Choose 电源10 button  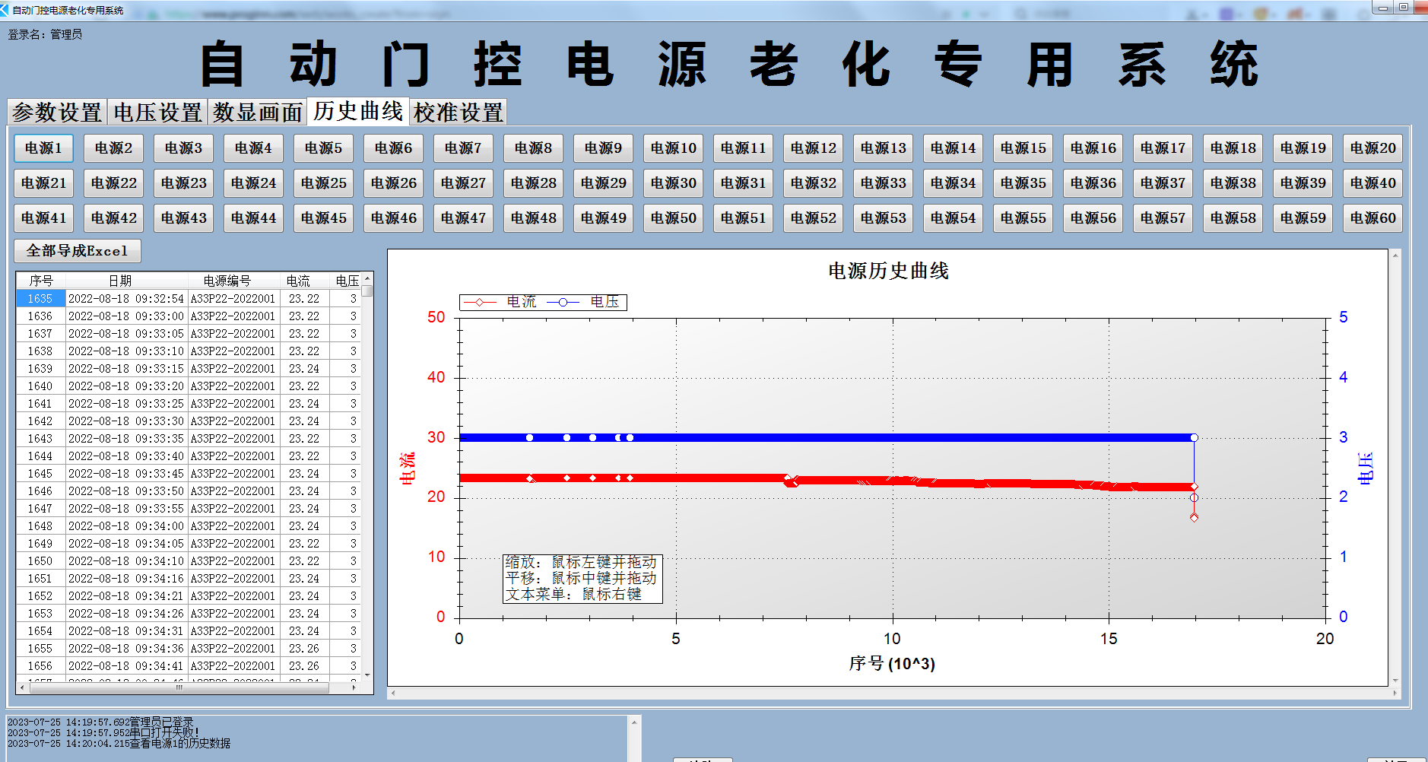673,148
